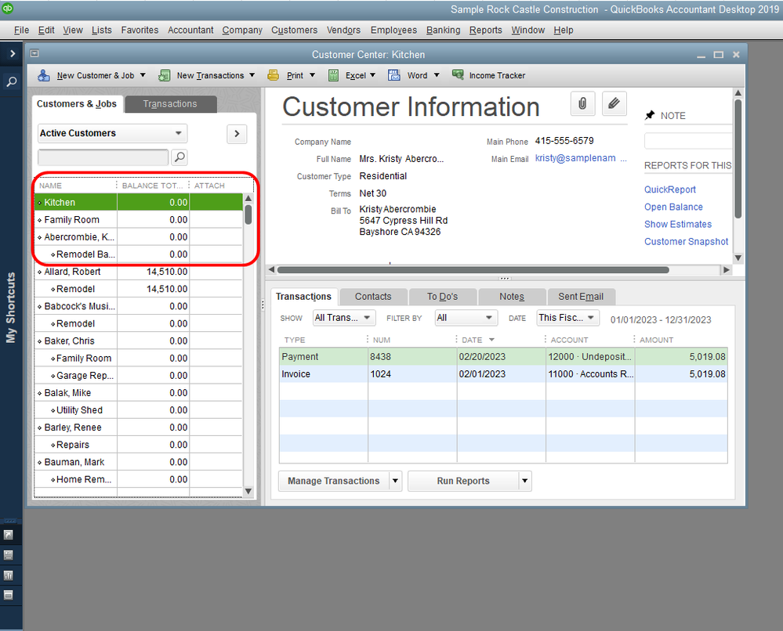Click the New Customer & Job icon

point(44,76)
